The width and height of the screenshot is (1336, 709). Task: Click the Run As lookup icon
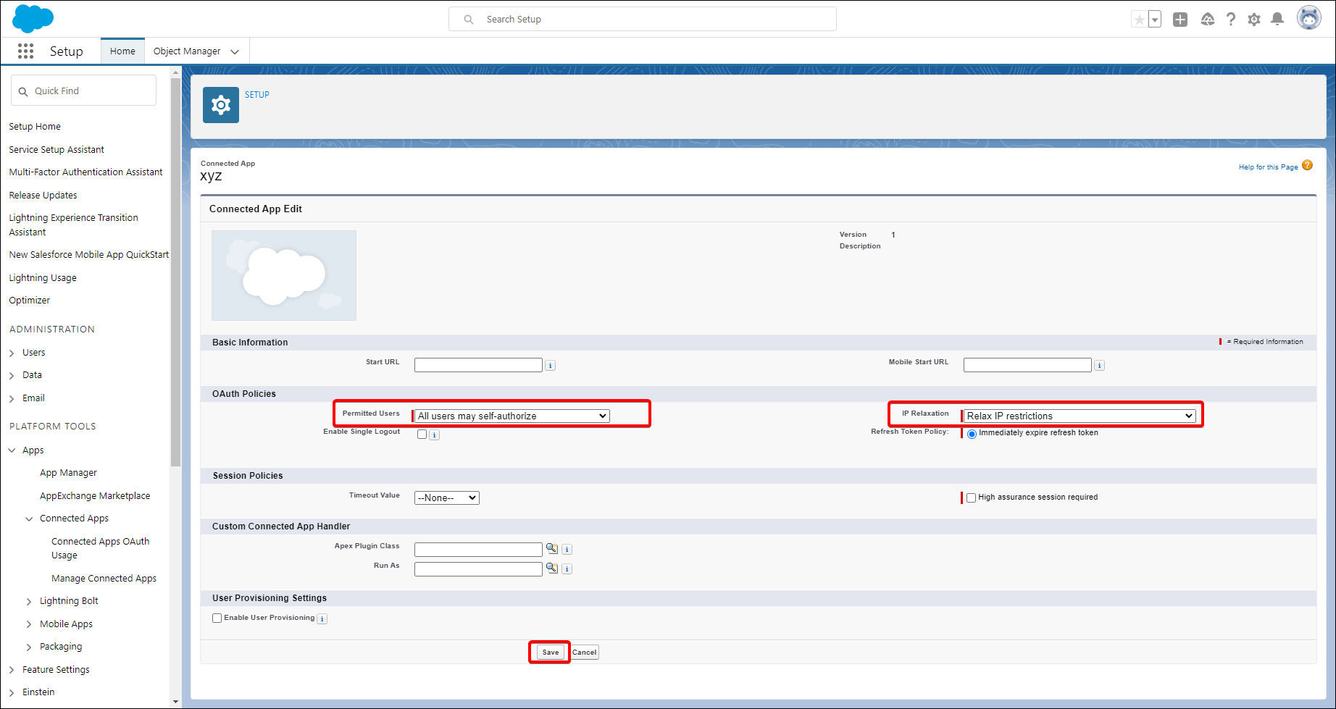click(x=552, y=569)
